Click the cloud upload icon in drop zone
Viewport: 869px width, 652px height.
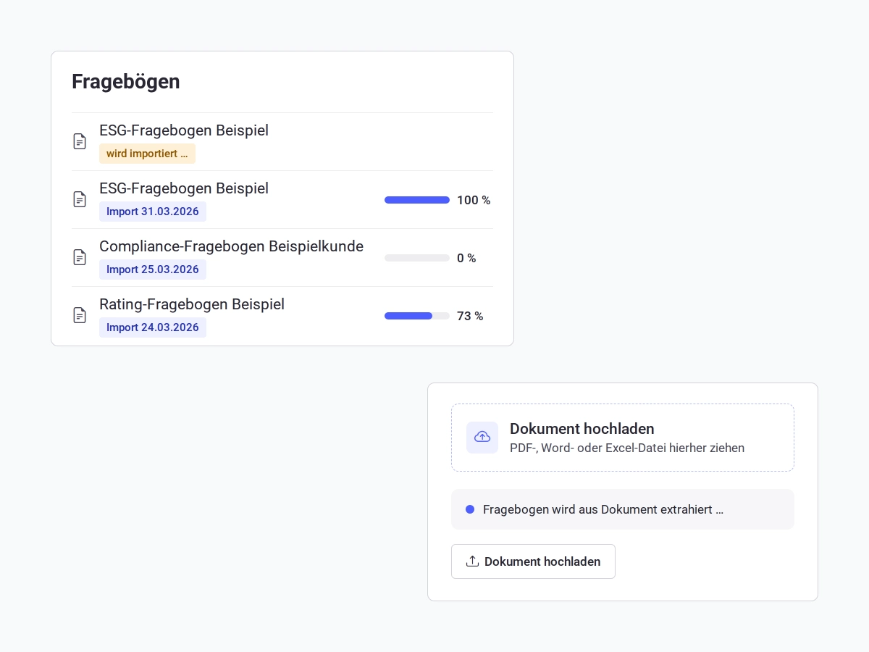482,437
